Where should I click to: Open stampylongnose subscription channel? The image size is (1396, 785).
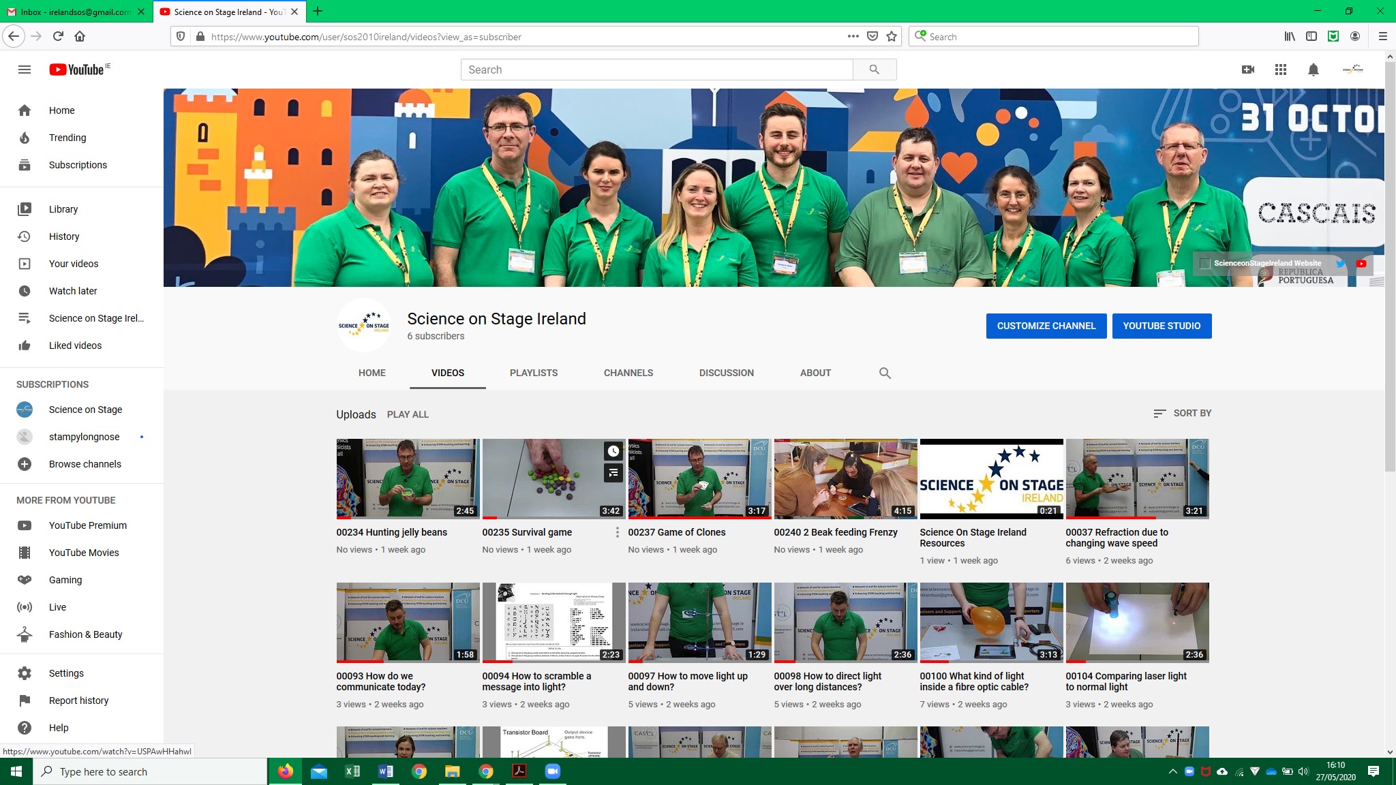[x=82, y=437]
